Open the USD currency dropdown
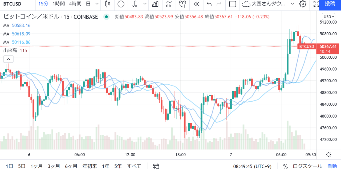Image resolution: width=341 pixels, height=169 pixels. click(328, 17)
